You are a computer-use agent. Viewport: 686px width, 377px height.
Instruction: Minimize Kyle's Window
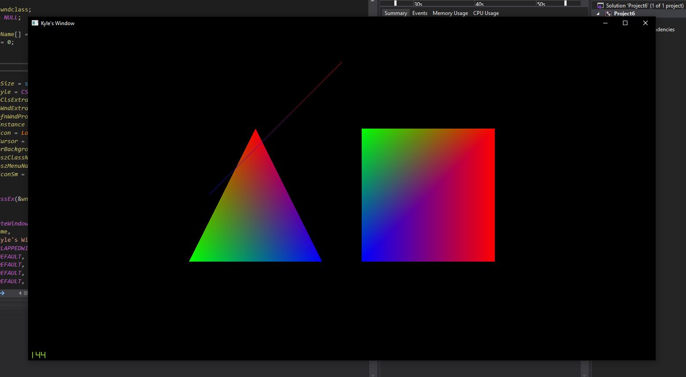point(605,23)
